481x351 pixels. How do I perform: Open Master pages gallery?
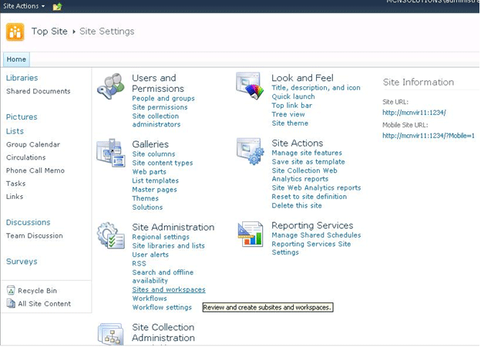155,190
